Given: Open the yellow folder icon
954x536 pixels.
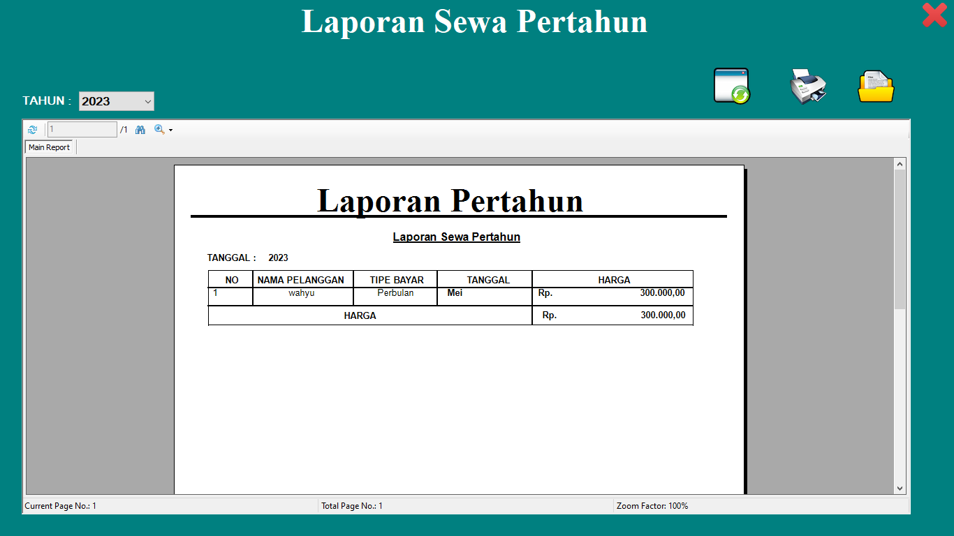Looking at the screenshot, I should 876,87.
